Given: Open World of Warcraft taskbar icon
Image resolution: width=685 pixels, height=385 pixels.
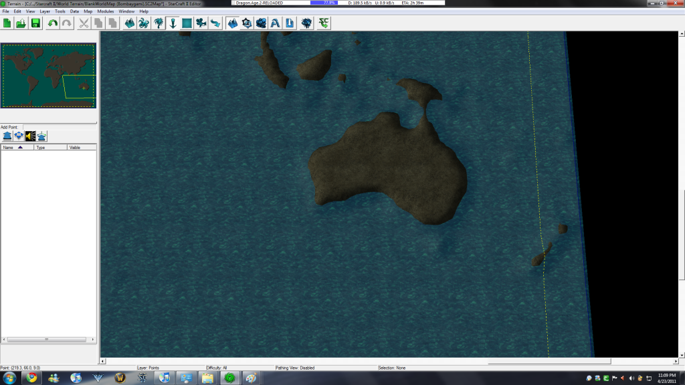Looking at the screenshot, I should pos(120,378).
